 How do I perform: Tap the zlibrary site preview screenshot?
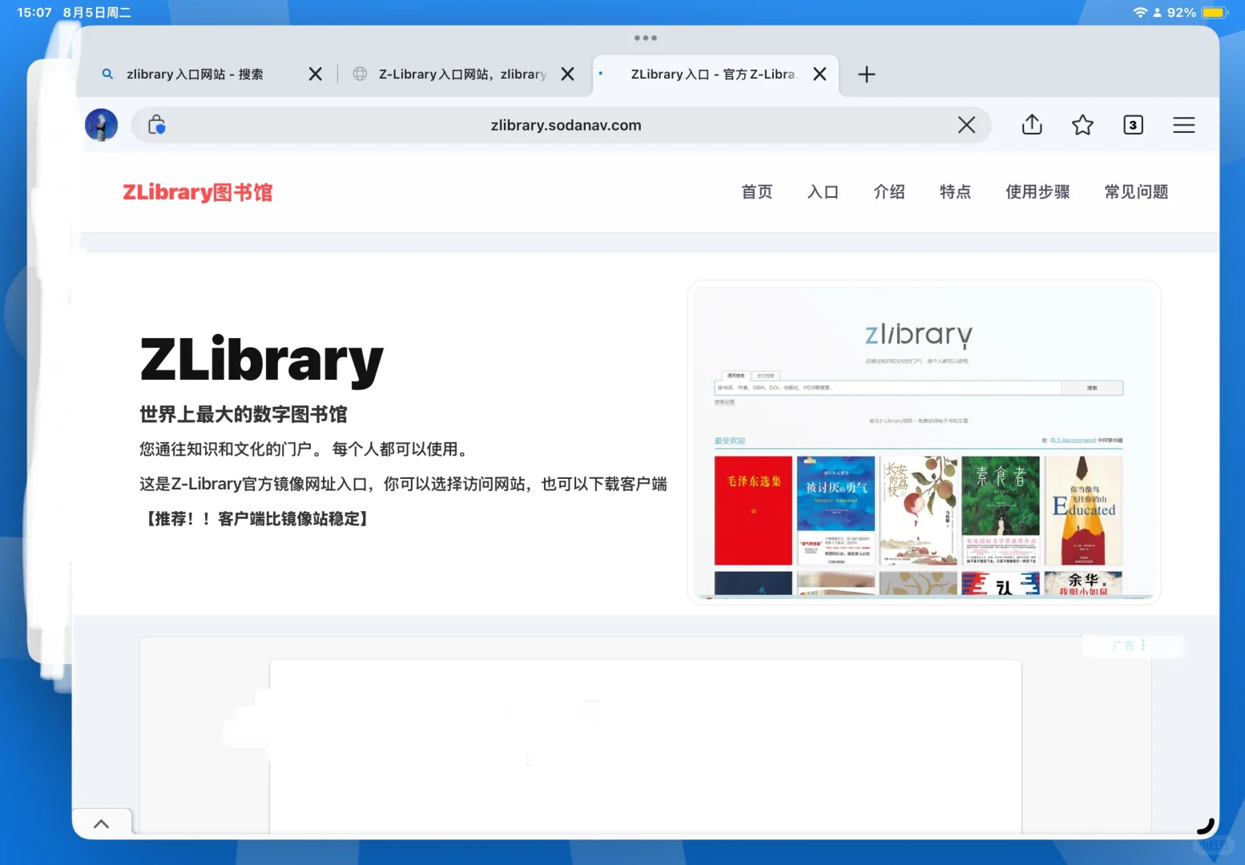click(x=924, y=442)
